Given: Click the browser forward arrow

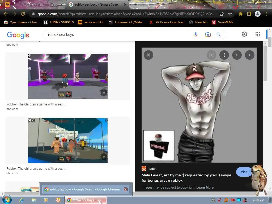Looking at the screenshot, I should pyautogui.click(x=14, y=14).
